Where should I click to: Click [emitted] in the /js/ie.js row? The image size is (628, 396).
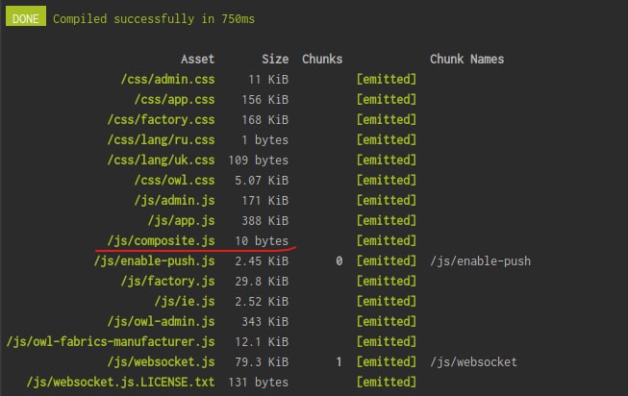point(387,301)
